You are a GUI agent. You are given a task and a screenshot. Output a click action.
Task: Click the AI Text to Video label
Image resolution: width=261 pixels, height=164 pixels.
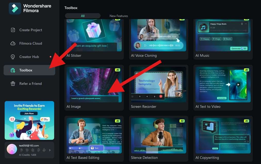pos(208,106)
